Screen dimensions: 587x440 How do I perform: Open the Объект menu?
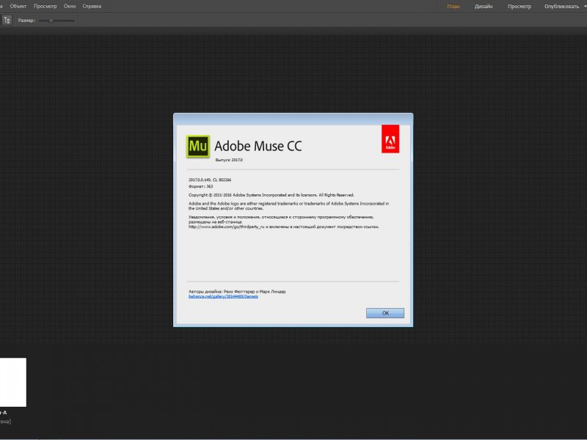tap(18, 7)
